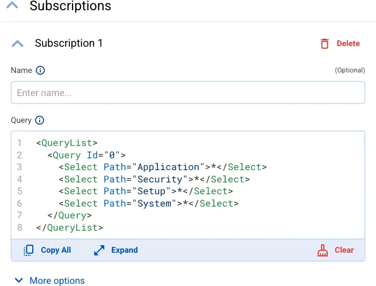The width and height of the screenshot is (376, 286).
Task: Click the Name field label
Action: (21, 70)
